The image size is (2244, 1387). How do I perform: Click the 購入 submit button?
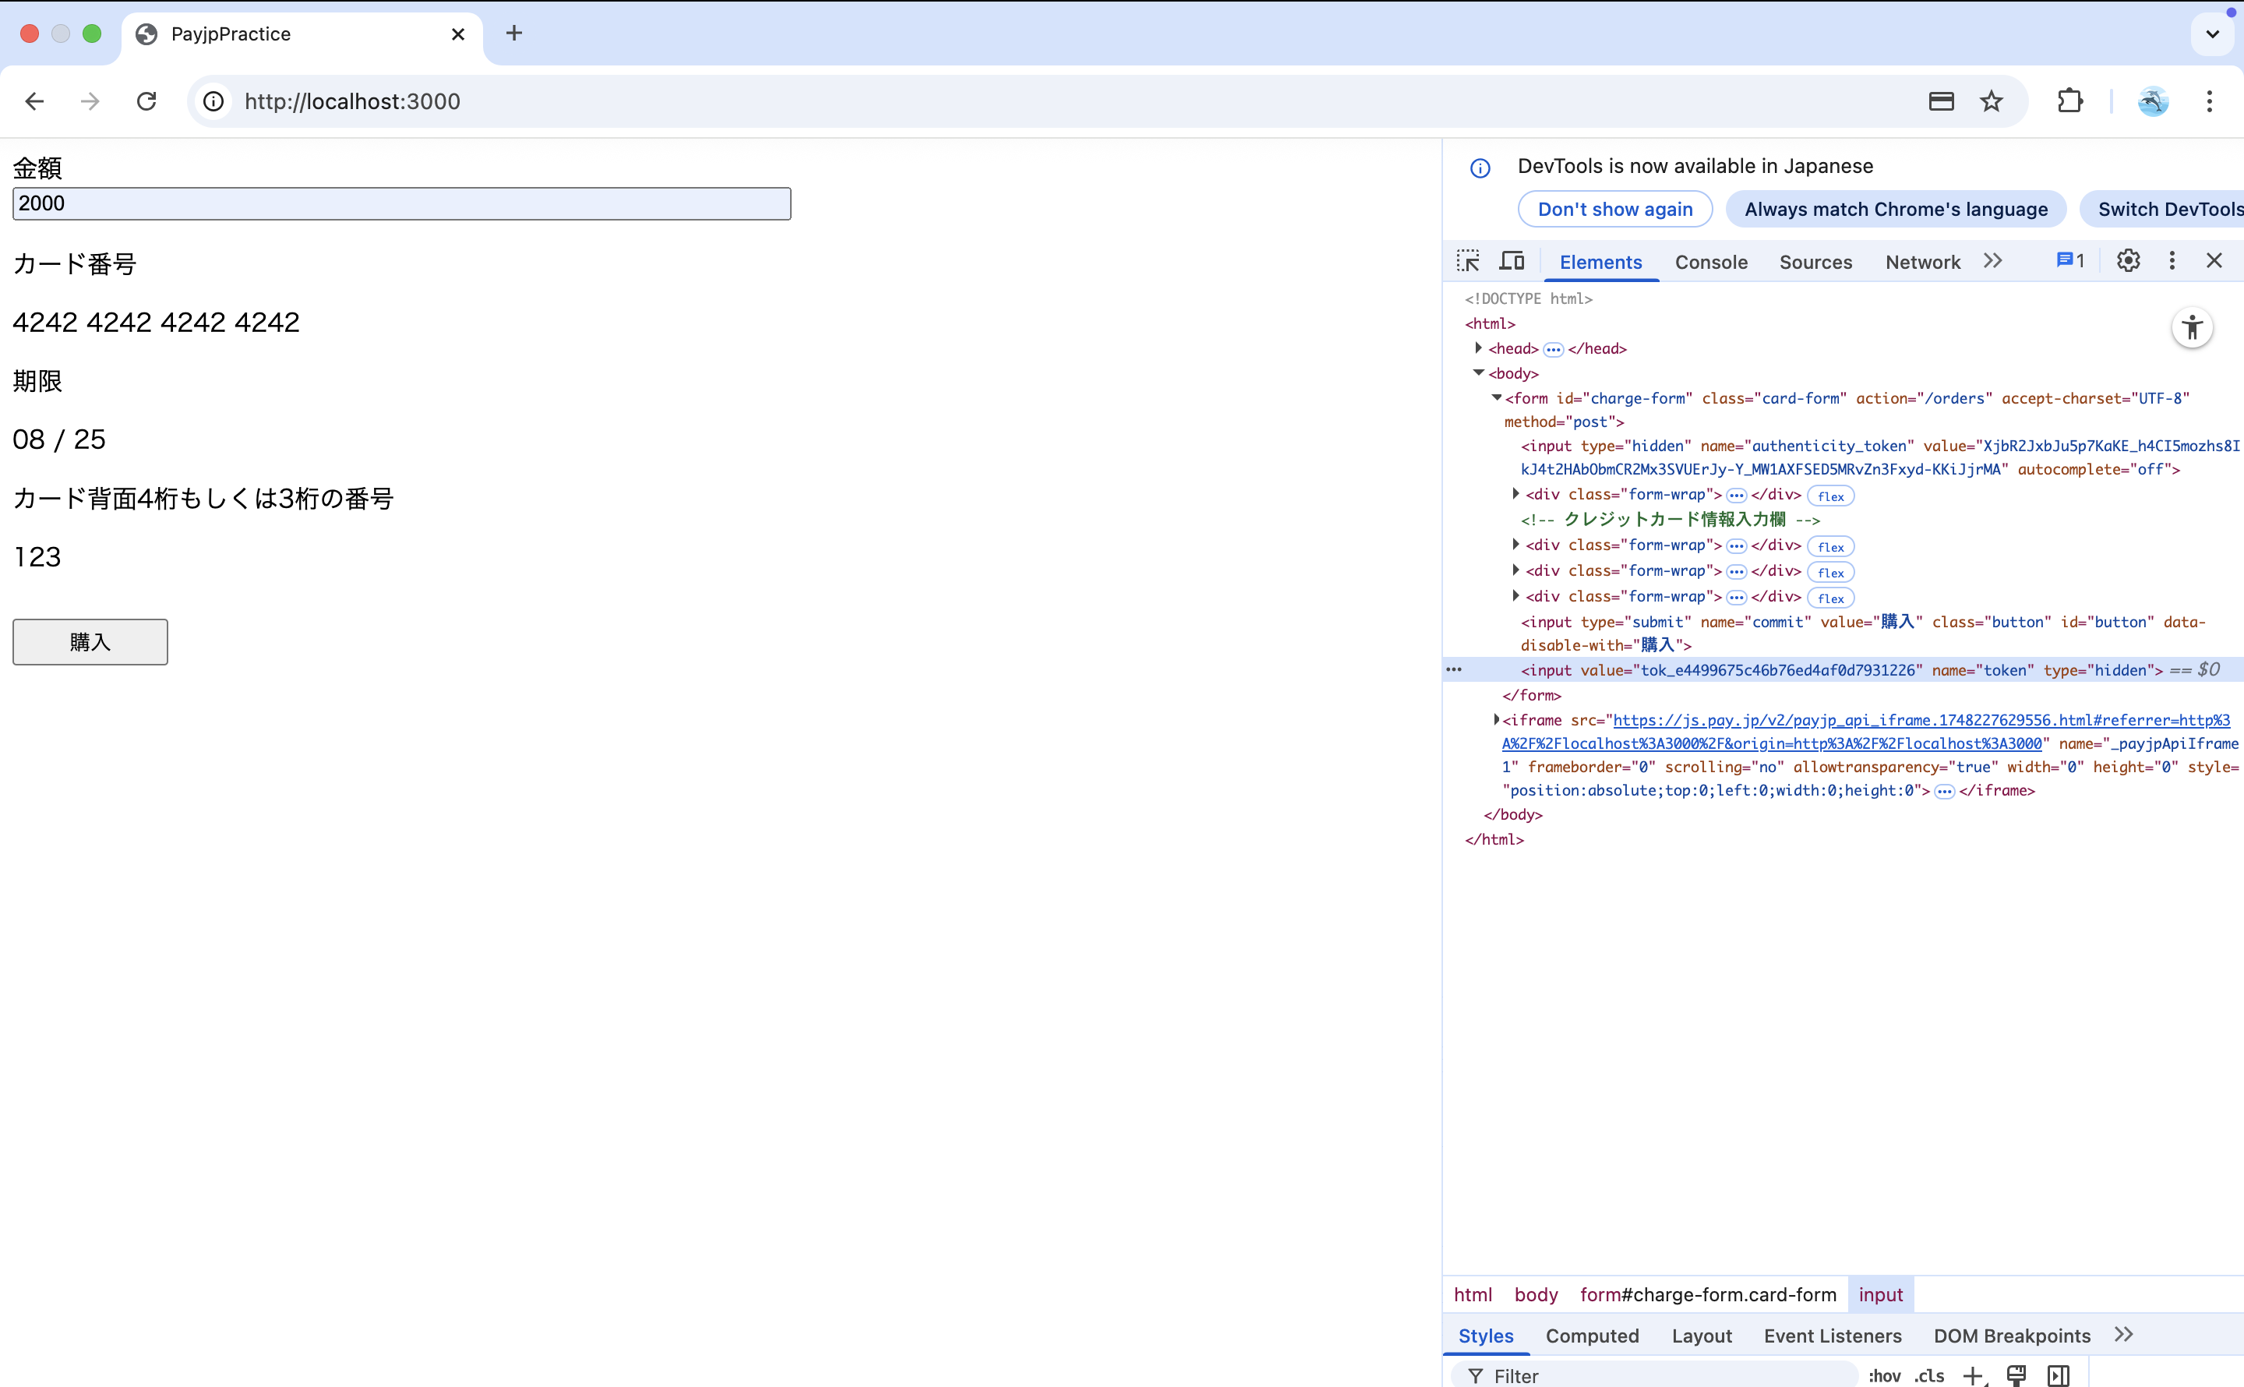click(x=90, y=642)
